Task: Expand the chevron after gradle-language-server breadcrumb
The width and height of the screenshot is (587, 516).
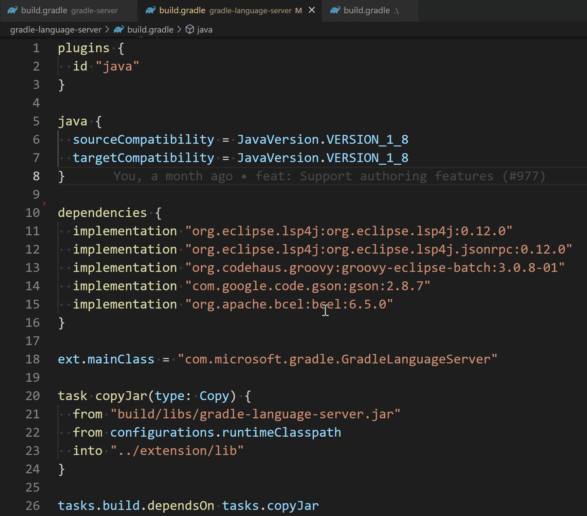Action: [107, 29]
